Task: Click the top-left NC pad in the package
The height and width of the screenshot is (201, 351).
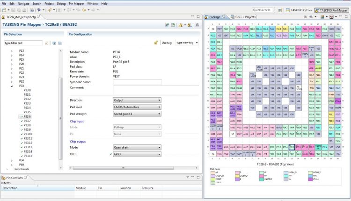Action: tap(212, 29)
